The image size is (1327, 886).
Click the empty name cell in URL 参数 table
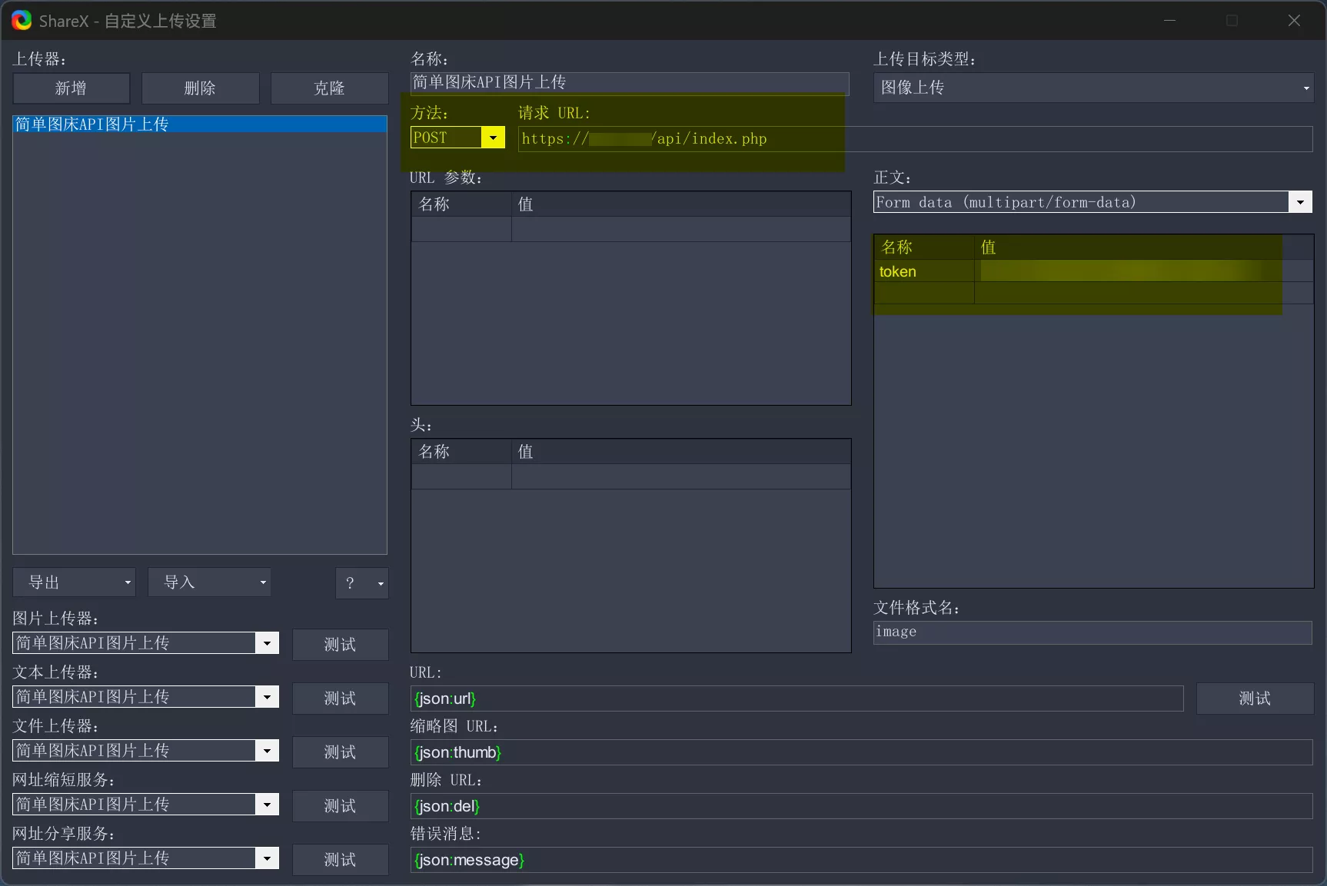click(462, 229)
